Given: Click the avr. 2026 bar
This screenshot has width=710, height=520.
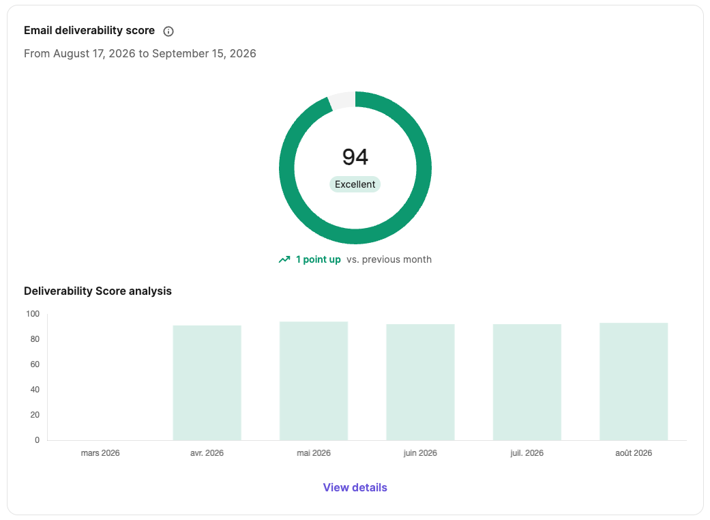Looking at the screenshot, I should click(207, 383).
